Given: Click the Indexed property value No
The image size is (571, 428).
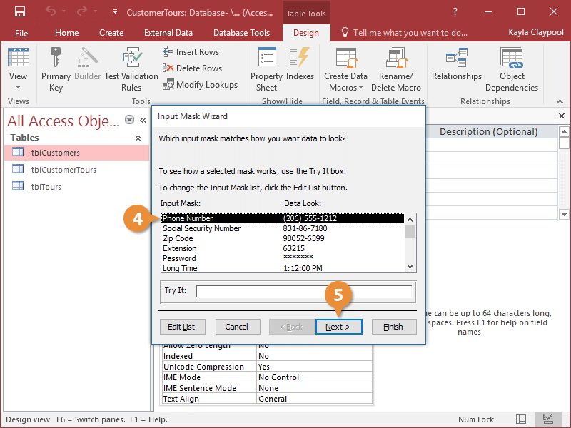Looking at the screenshot, I should [314, 356].
